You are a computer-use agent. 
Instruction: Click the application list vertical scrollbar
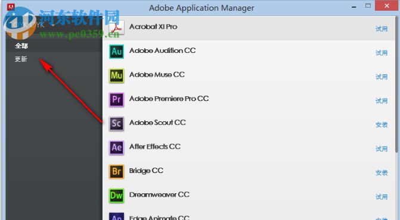396,85
